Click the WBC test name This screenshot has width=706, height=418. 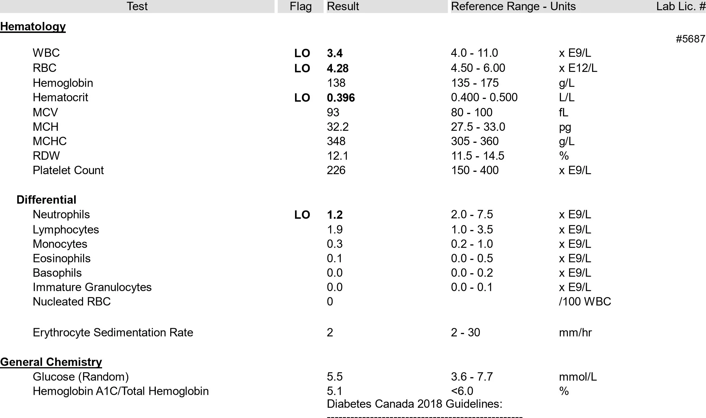click(46, 53)
